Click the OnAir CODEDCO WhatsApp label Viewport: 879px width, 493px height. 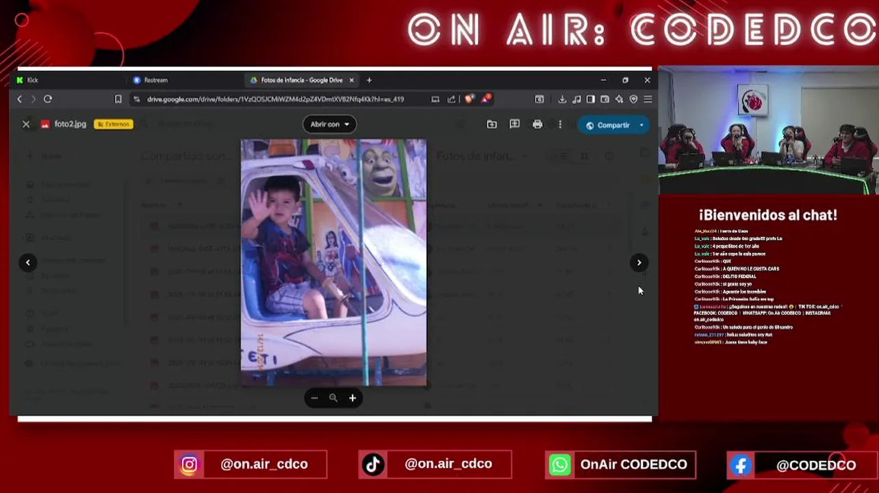click(633, 464)
